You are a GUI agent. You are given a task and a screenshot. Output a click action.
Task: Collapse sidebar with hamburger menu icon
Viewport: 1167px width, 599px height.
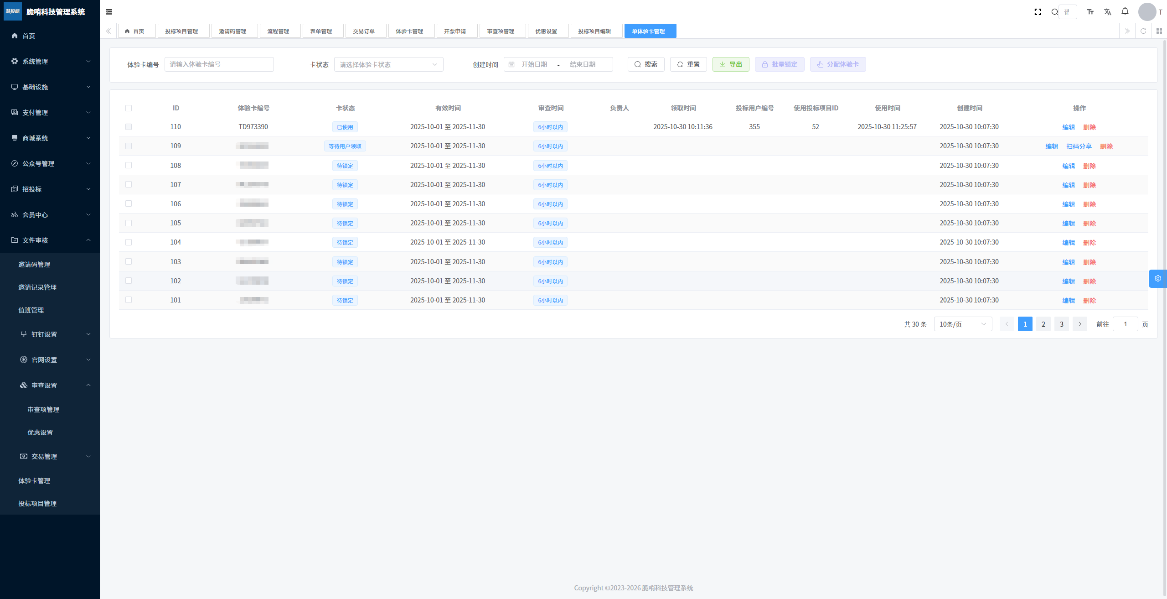(x=109, y=12)
